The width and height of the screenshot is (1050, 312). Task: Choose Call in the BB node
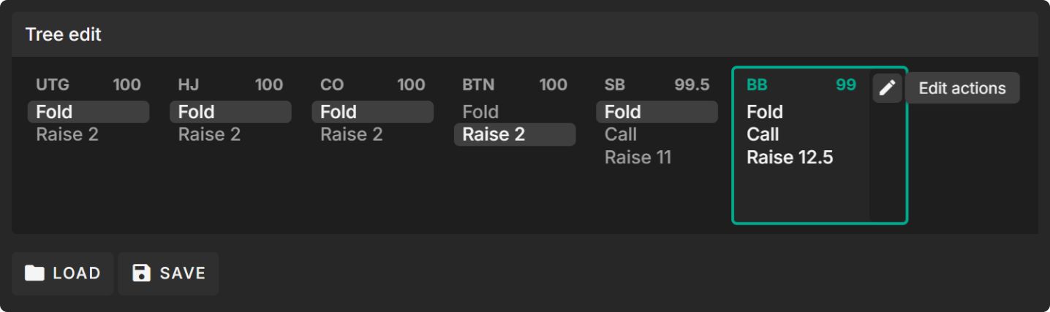pyautogui.click(x=763, y=135)
